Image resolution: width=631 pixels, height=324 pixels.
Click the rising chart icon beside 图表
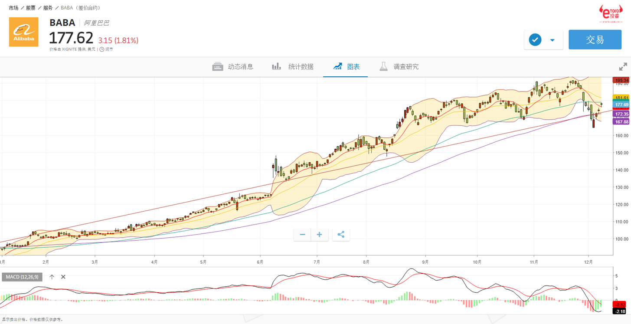(337, 66)
